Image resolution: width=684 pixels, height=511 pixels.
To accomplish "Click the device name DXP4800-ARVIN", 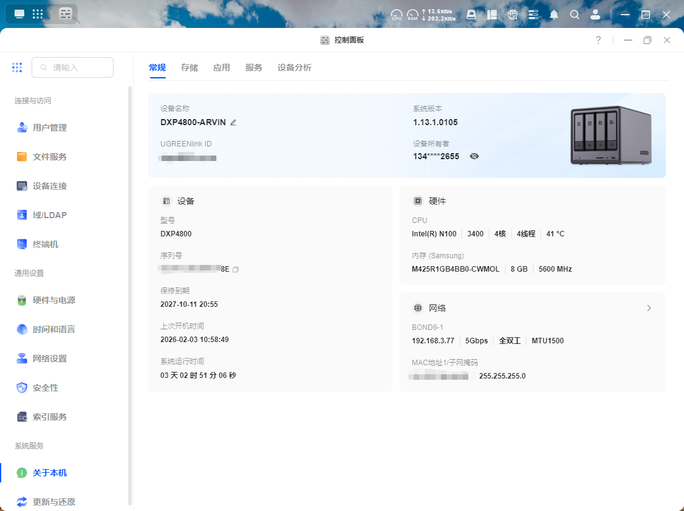I will [x=193, y=123].
